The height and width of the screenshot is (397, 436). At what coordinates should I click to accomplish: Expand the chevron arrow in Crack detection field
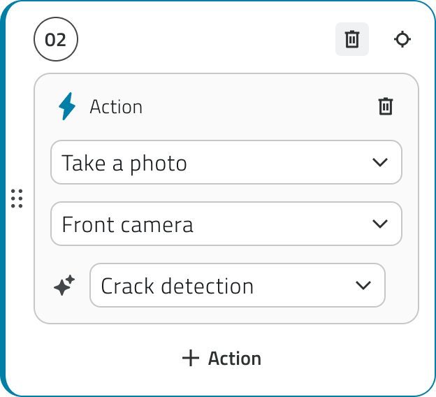coord(363,285)
